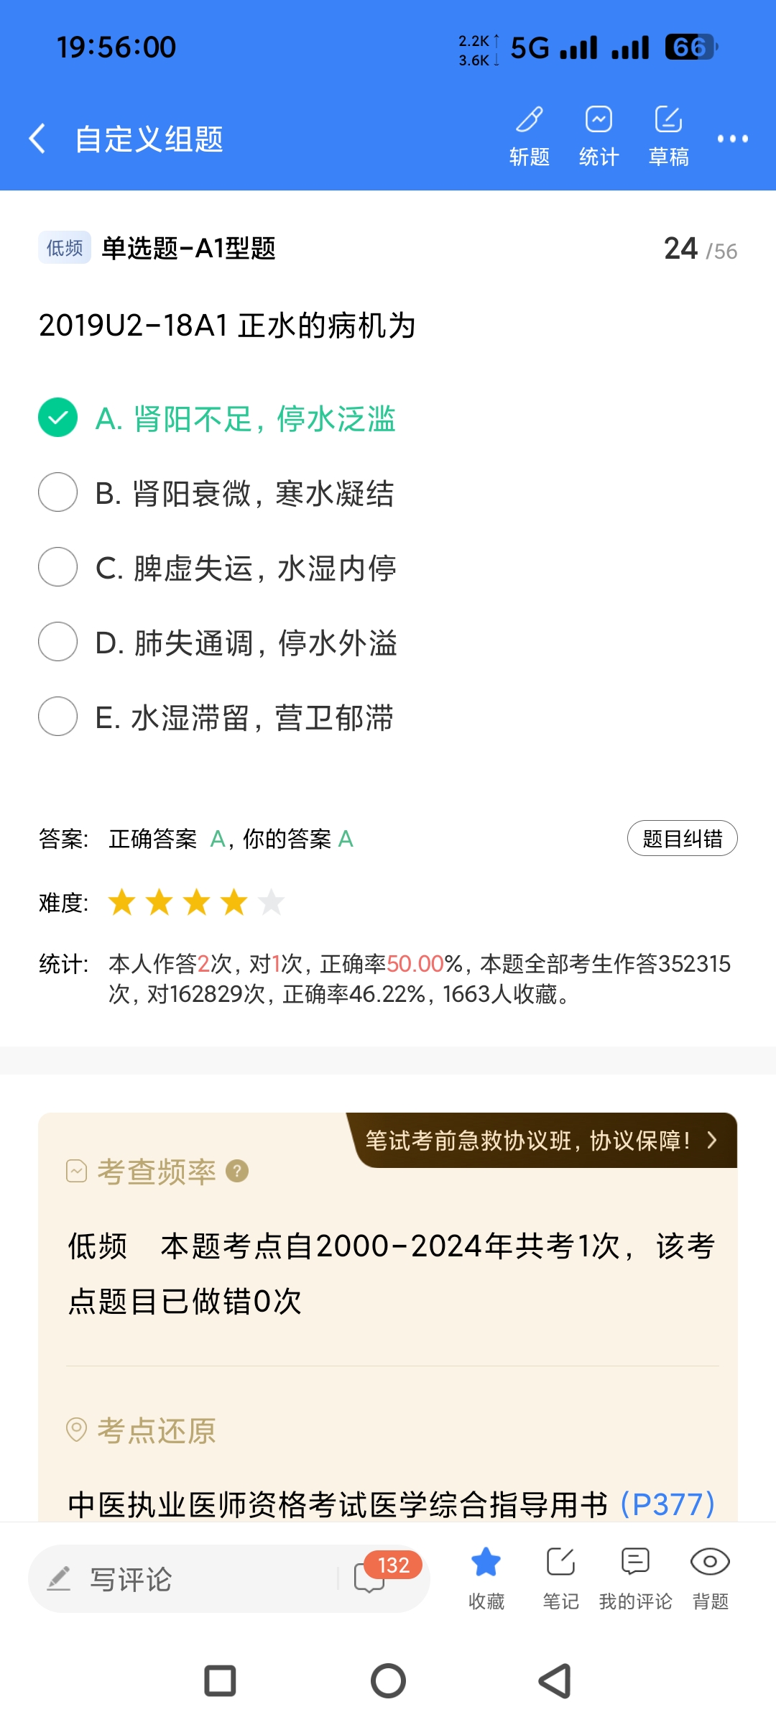Image resolution: width=776 pixels, height=1725 pixels.
Task: Select option D 肺失通调，停水外溢
Action: [57, 642]
